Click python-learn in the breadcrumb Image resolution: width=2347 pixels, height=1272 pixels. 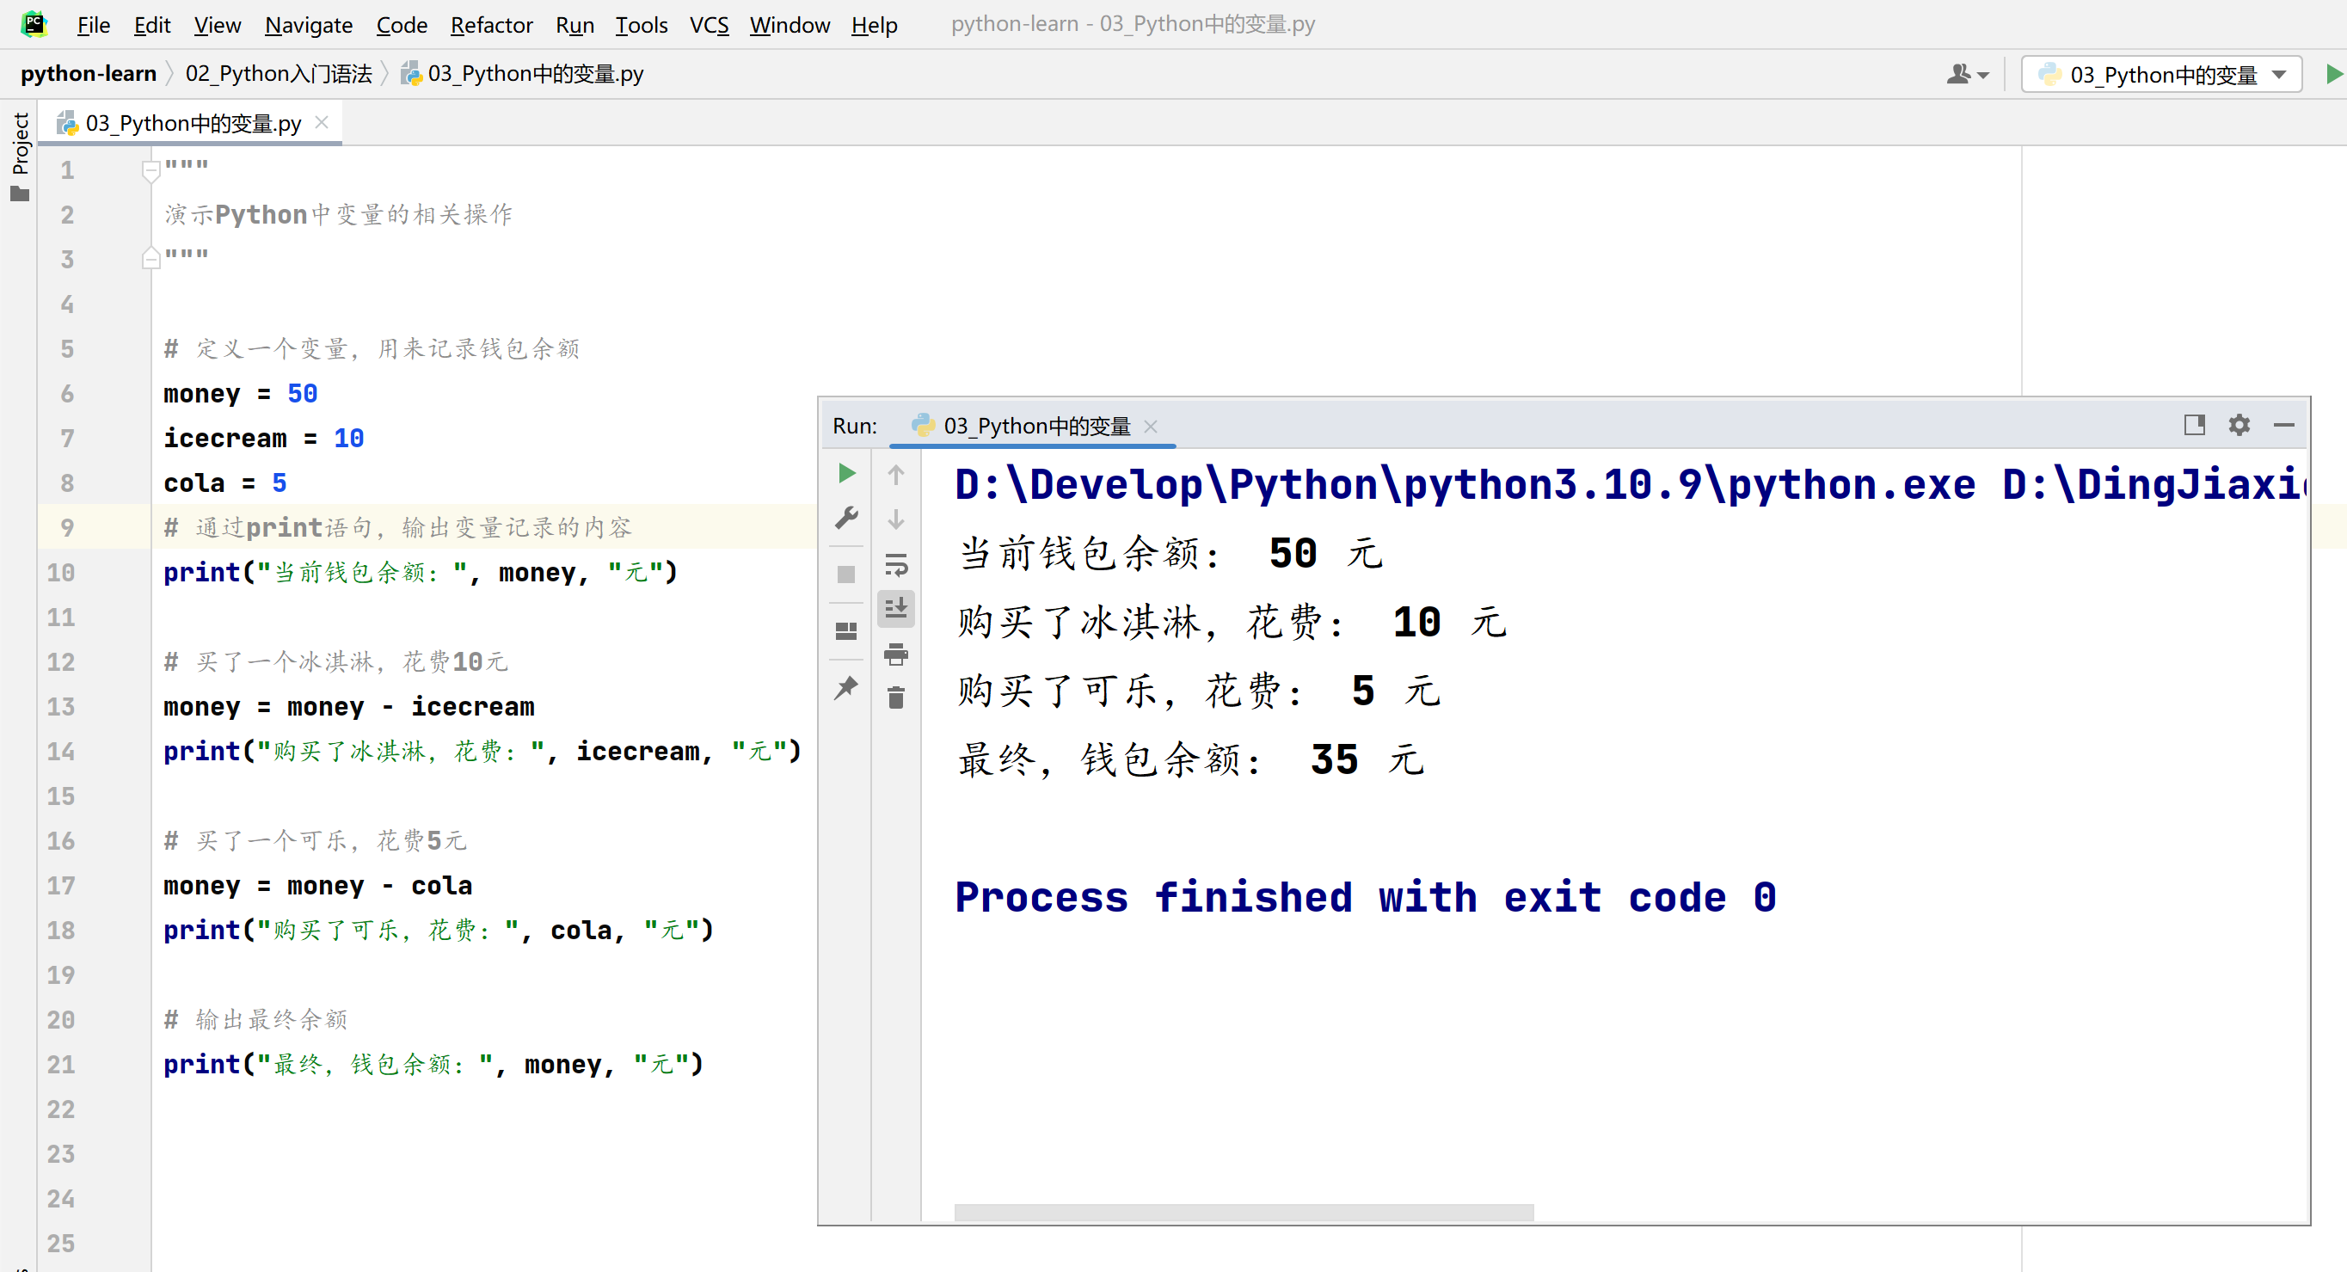89,74
